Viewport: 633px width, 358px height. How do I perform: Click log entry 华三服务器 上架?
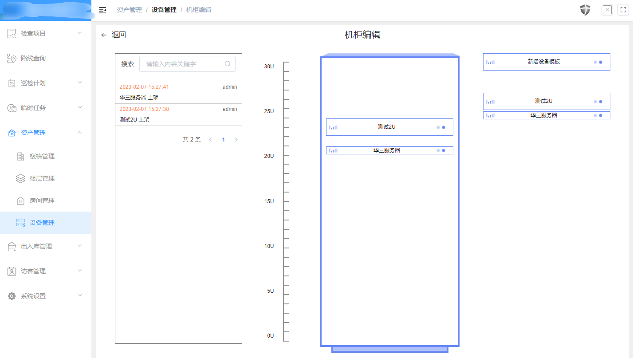[139, 98]
